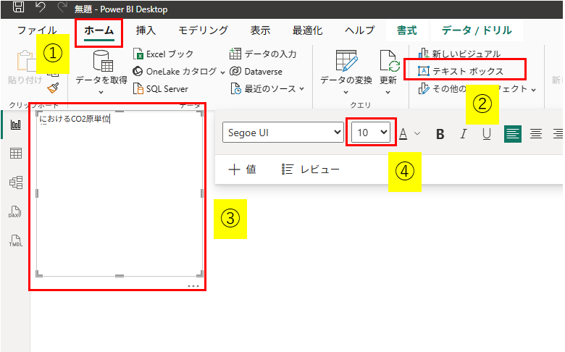Click the format painter brush icon
The image size is (565, 352).
[53, 88]
